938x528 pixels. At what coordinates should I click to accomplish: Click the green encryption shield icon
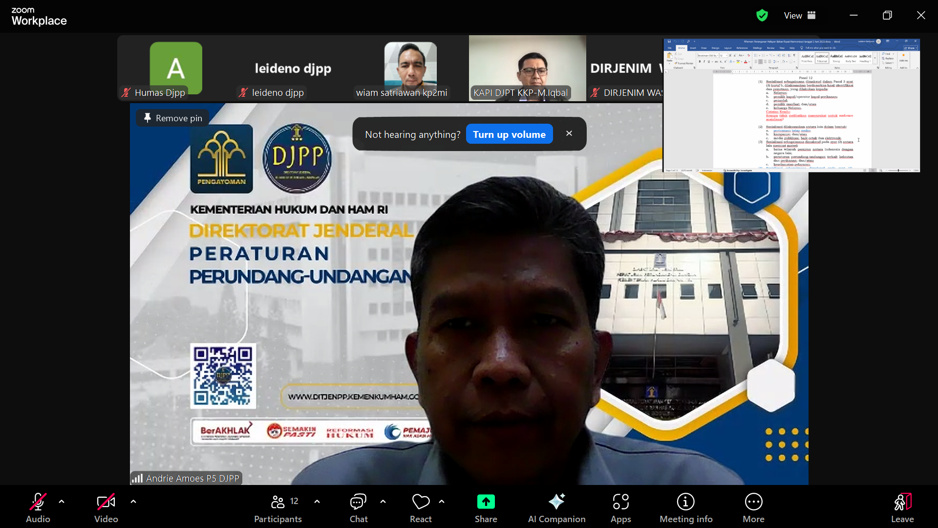[x=762, y=16]
